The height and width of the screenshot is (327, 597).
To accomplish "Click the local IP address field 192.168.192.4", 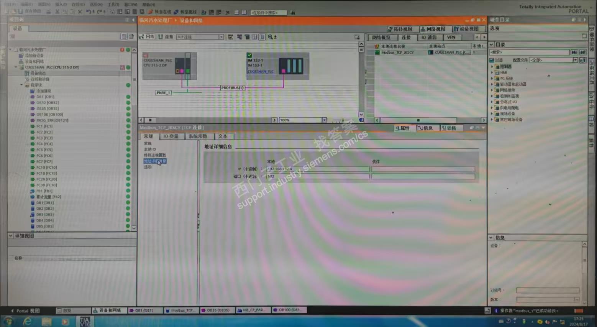I will click(x=318, y=169).
